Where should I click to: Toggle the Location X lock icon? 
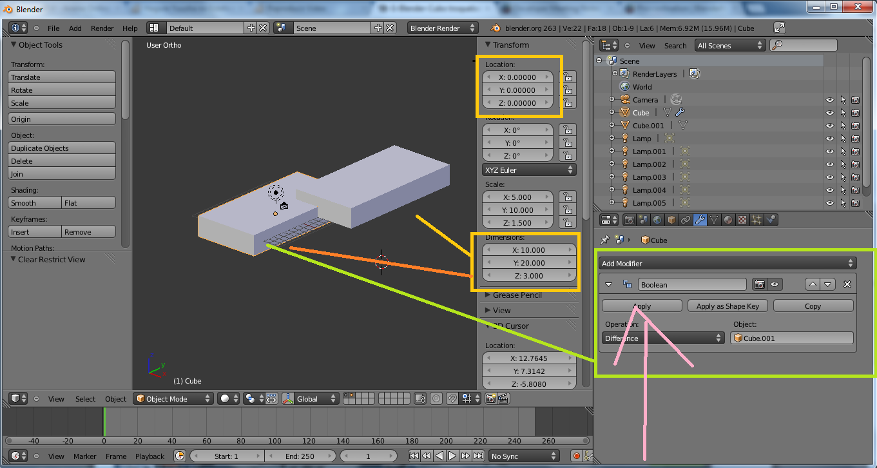(567, 77)
